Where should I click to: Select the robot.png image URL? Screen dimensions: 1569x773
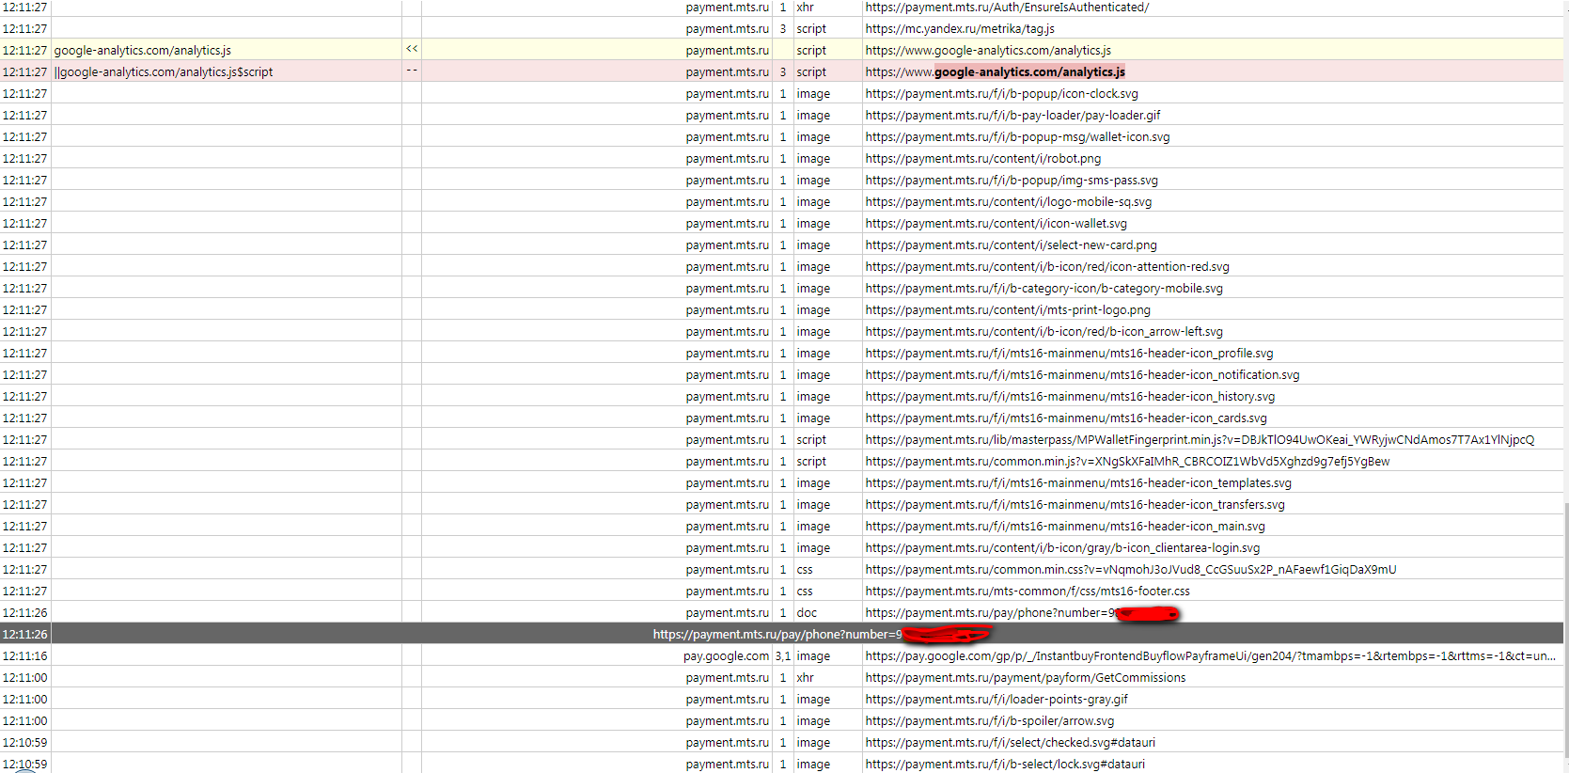coord(982,159)
